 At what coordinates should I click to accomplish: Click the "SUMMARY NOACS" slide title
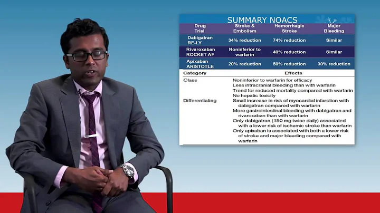(262, 20)
